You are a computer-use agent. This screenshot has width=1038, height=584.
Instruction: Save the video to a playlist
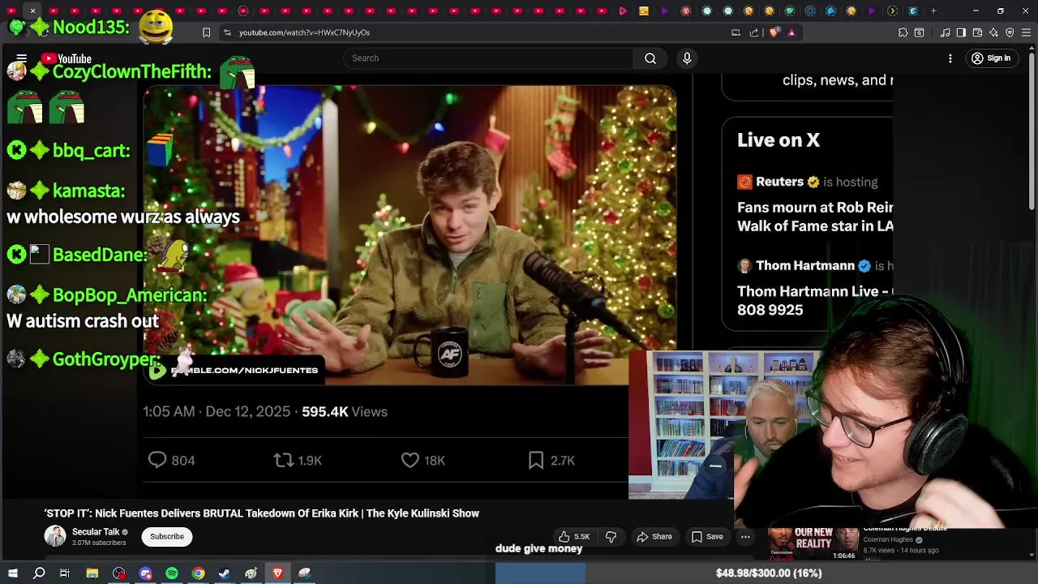pyautogui.click(x=707, y=537)
